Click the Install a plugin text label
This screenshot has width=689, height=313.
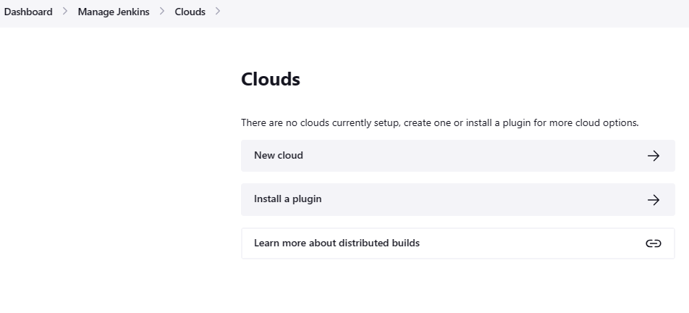287,199
